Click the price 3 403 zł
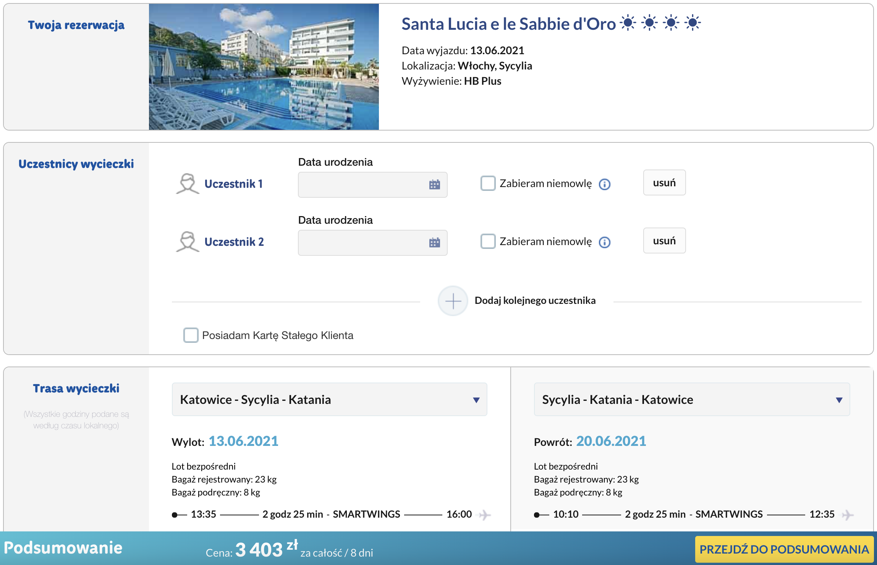 (x=267, y=549)
